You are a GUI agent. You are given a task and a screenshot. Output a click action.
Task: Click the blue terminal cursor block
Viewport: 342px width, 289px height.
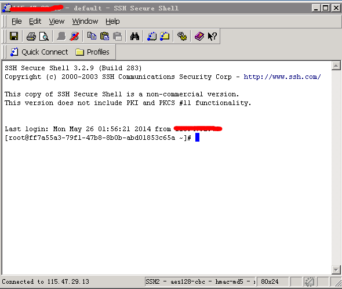pos(198,138)
